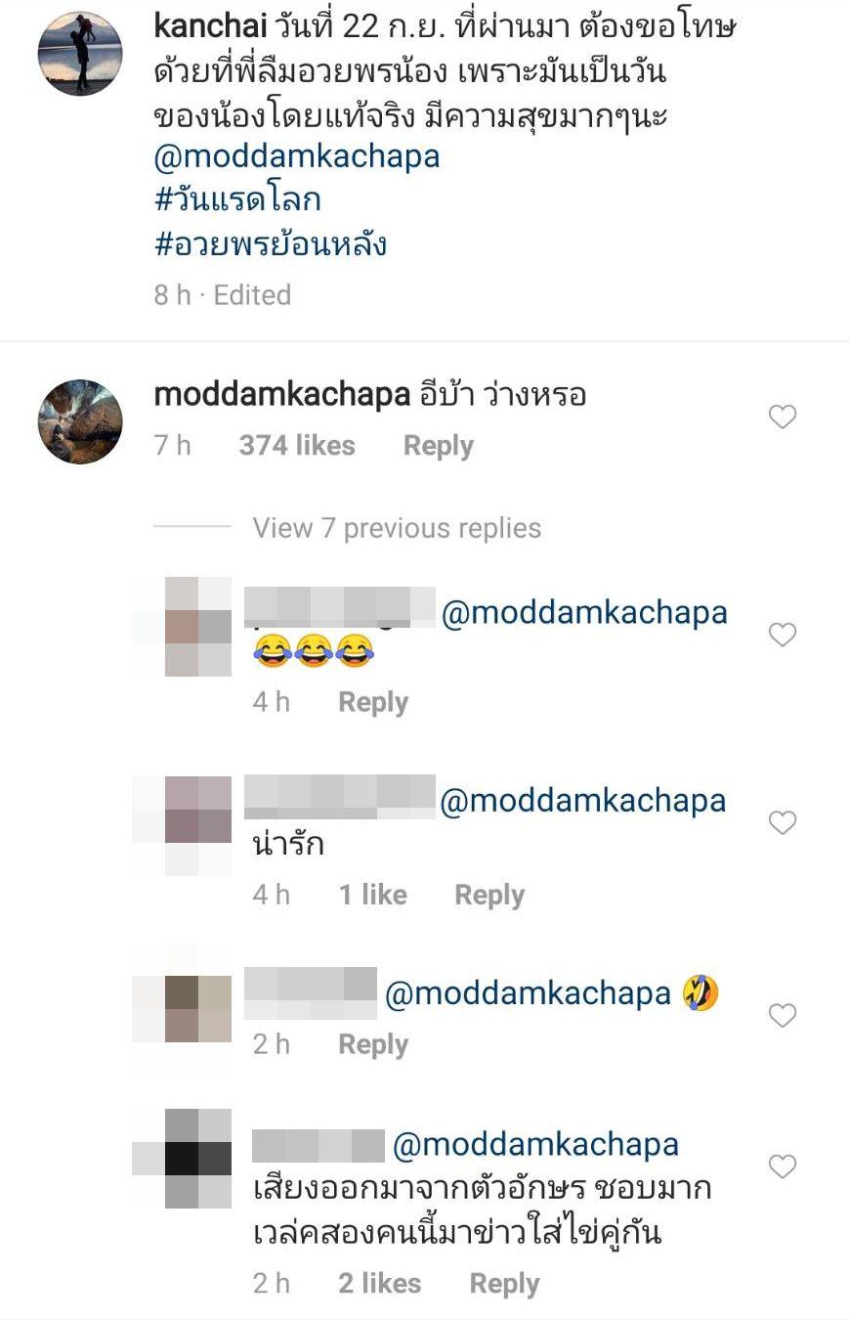
Task: Like moddamkachapa's comment with the heart icon
Action: [783, 418]
